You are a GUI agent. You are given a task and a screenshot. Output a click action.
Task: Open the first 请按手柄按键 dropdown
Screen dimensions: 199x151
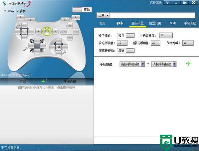[132, 64]
